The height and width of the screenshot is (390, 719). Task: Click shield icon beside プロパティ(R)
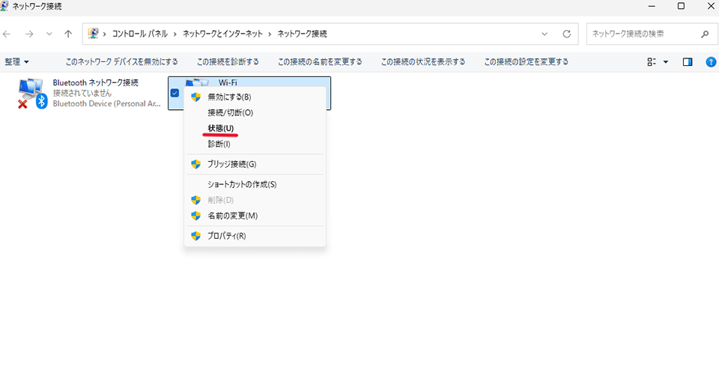[195, 236]
